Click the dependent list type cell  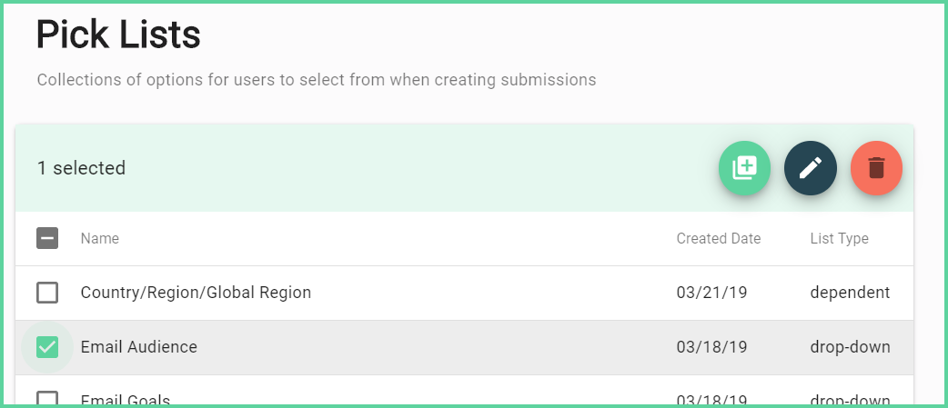coord(850,293)
